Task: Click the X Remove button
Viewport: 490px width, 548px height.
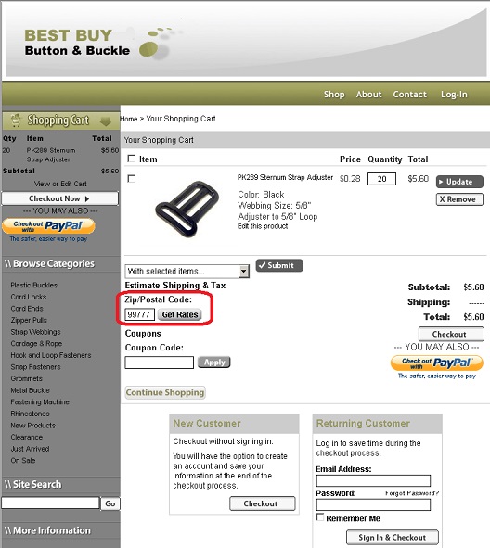Action: pyautogui.click(x=459, y=199)
